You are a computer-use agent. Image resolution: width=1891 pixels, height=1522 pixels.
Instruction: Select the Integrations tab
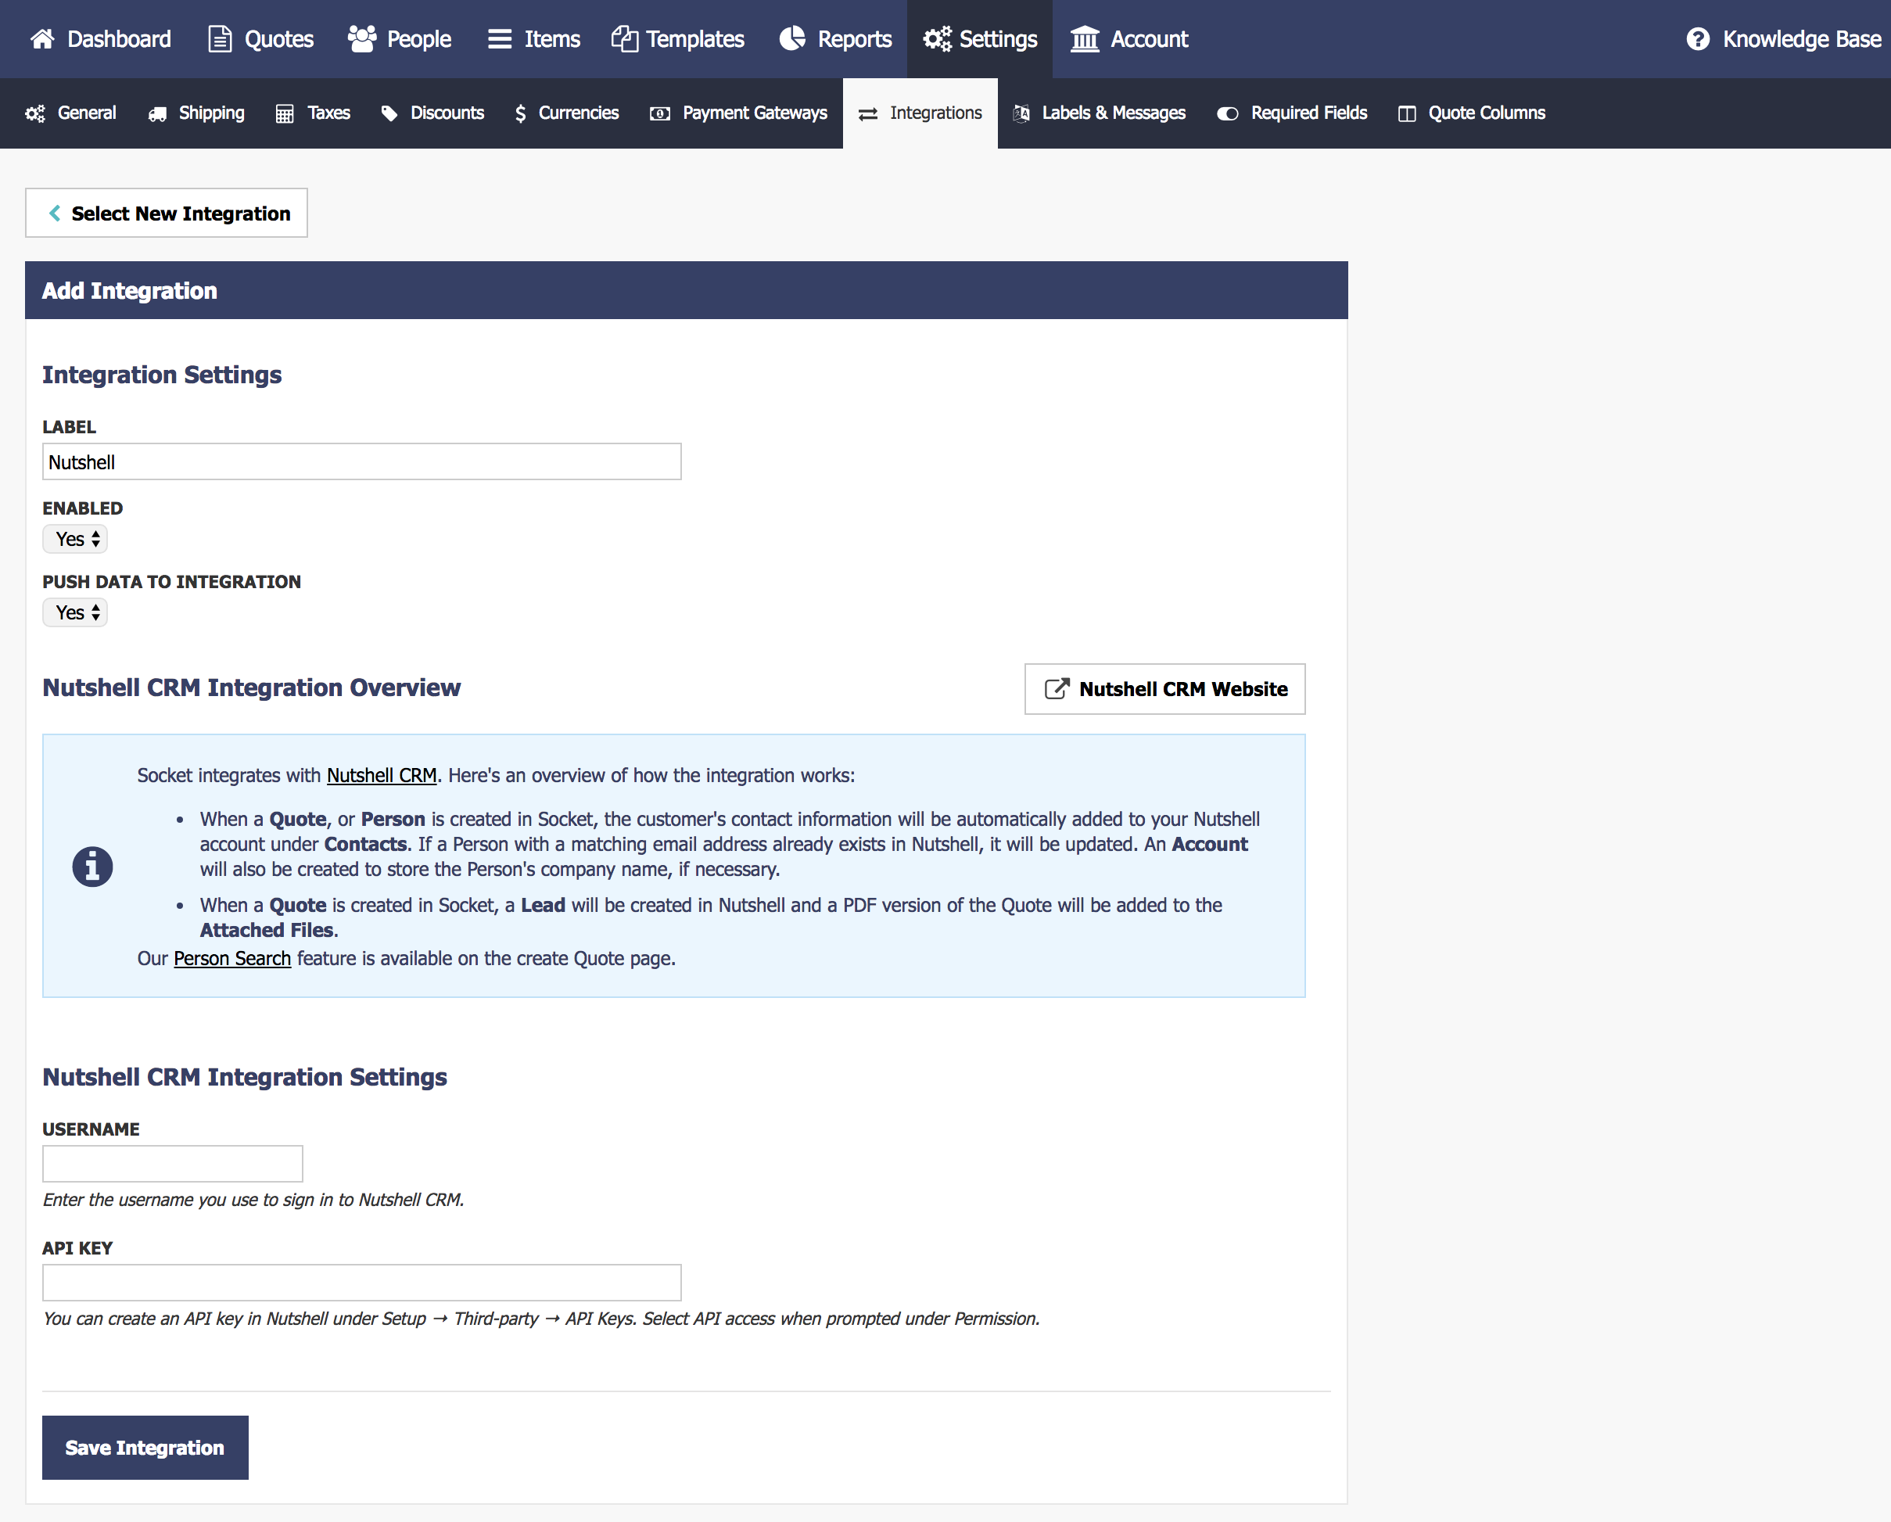click(x=920, y=113)
